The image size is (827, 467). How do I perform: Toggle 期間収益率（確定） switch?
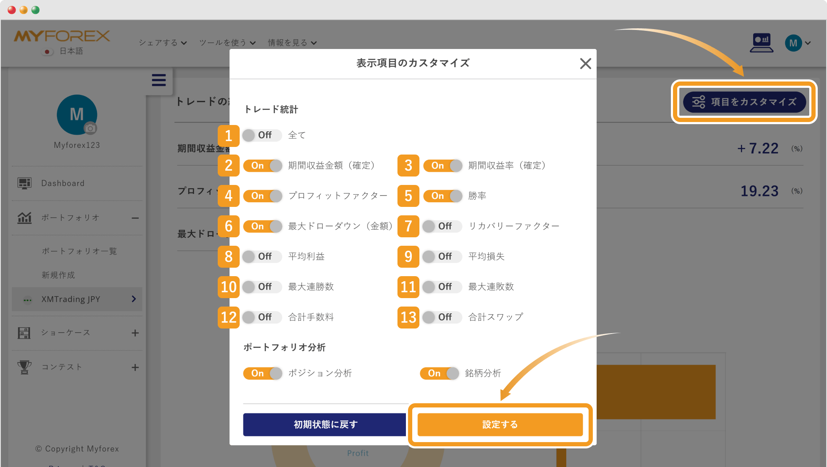[x=443, y=166]
